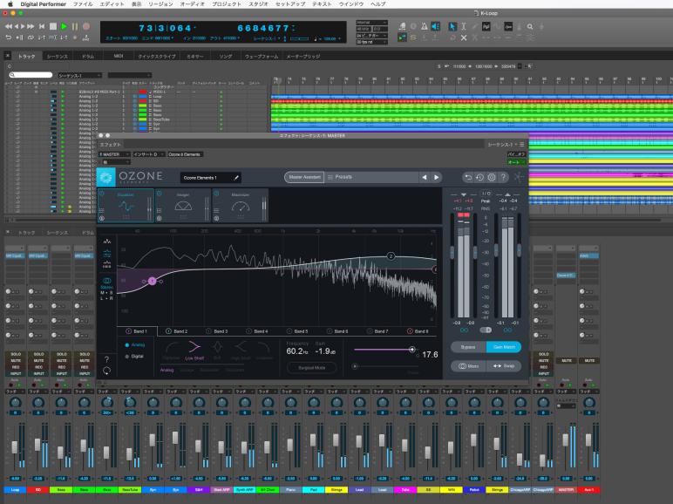673x504 pixels.
Task: Open the Apple menu
Action: [x=10, y=3]
